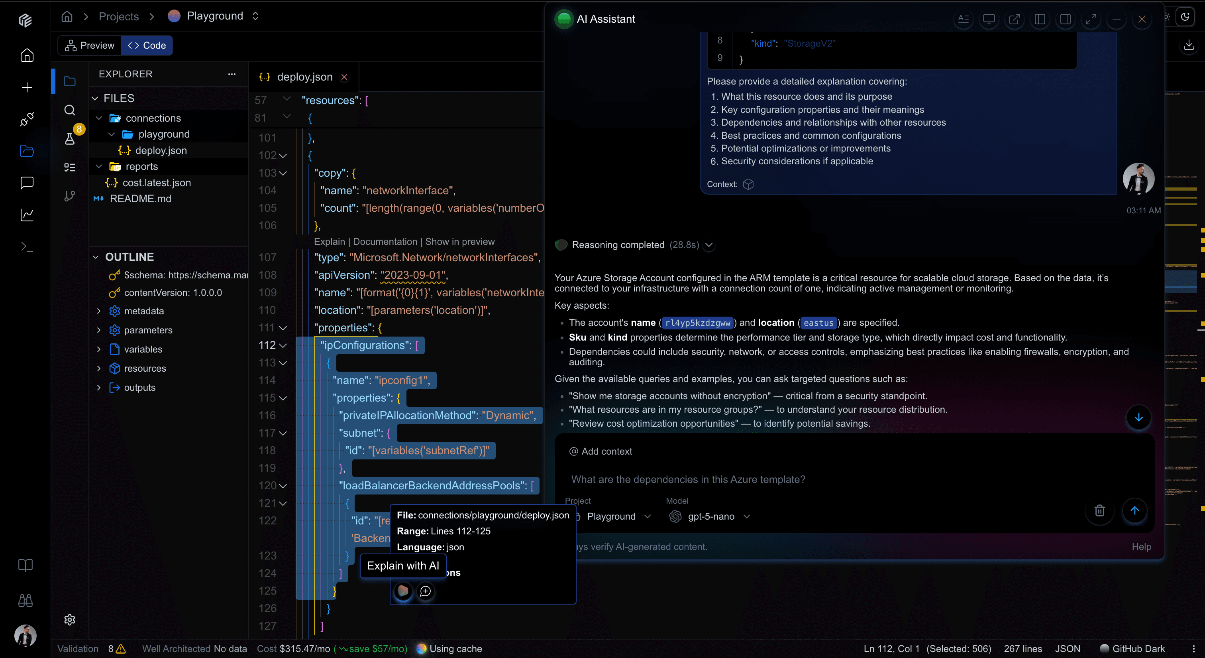The width and height of the screenshot is (1205, 658).
Task: Open the Connections plug icon in the sidebar
Action: click(27, 119)
